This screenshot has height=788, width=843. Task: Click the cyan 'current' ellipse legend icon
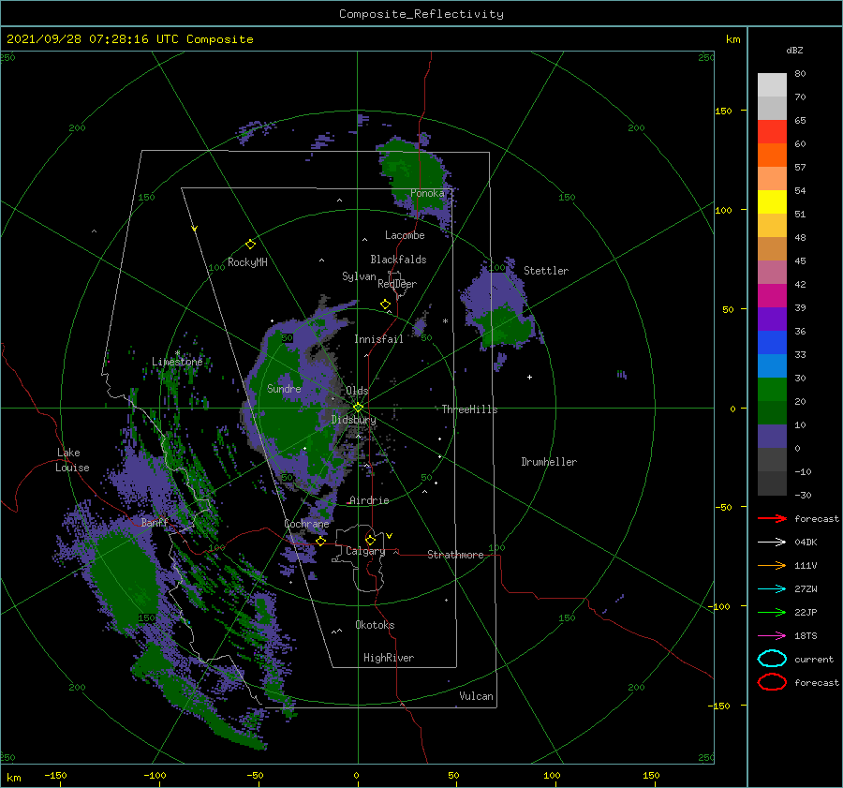[772, 659]
